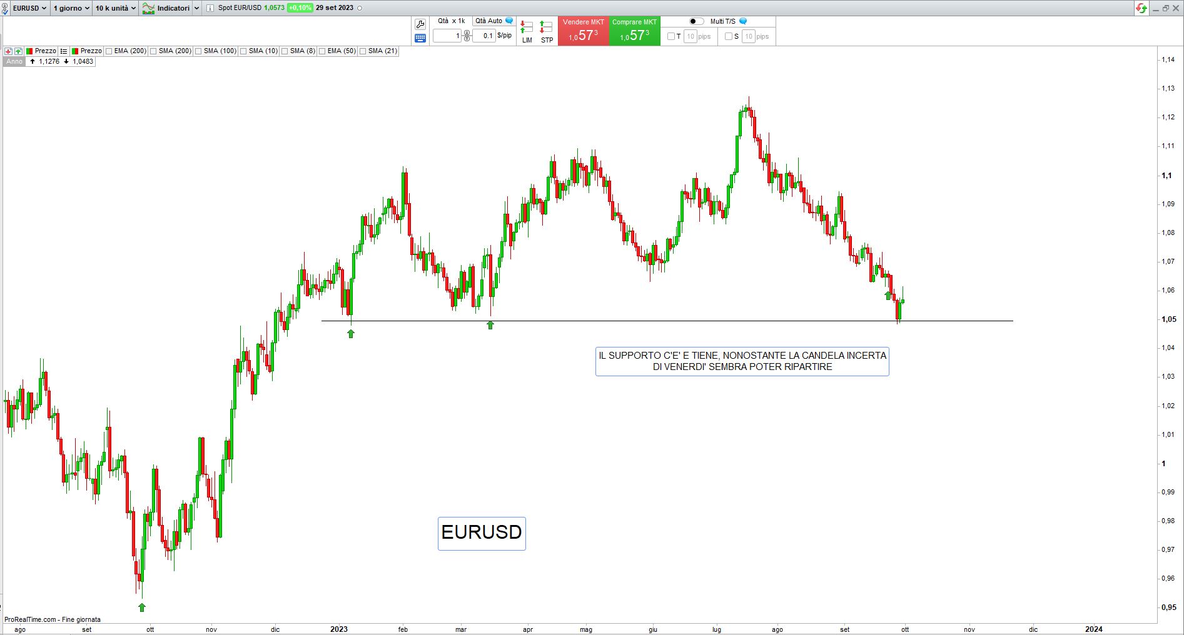Click the +0,10% change badge
This screenshot has width=1184, height=635.
pos(300,8)
